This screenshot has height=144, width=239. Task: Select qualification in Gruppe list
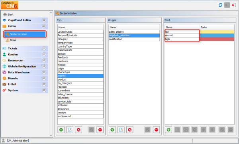pyautogui.click(x=134, y=39)
